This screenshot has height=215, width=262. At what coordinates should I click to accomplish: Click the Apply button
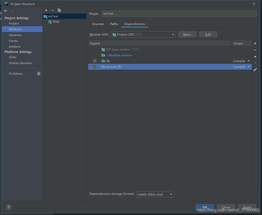coord(247,207)
